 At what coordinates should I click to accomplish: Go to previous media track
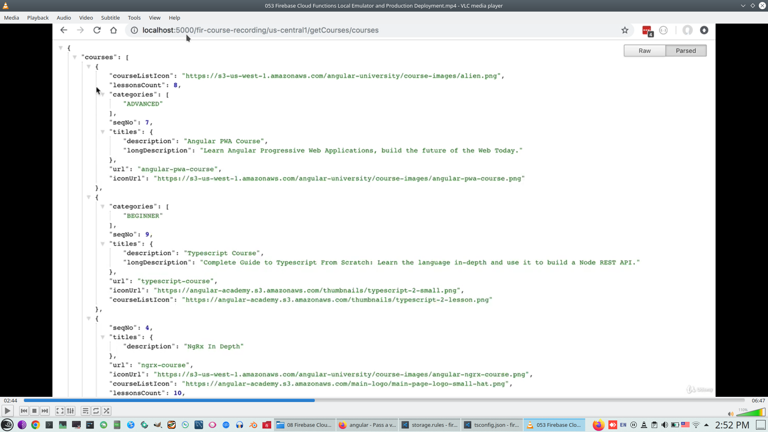[24, 411]
